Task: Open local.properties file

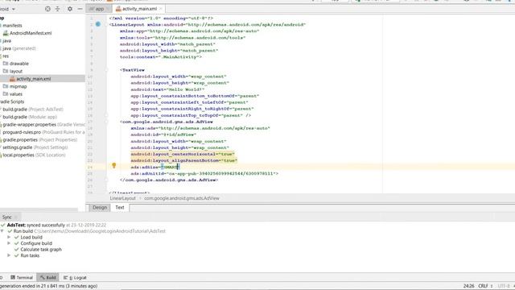Action: tap(34, 155)
